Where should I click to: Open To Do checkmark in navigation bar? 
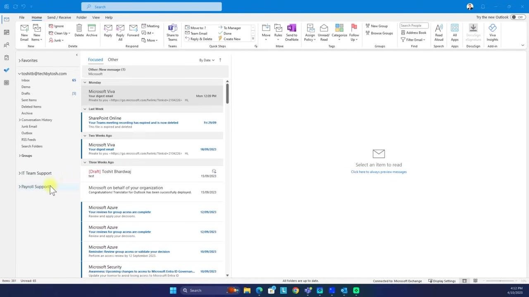tap(6, 70)
